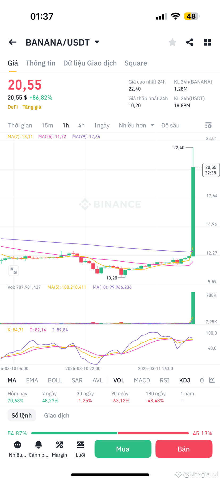Select the 4h timeframe
Screen dimensions: 220x480
(x=81, y=125)
